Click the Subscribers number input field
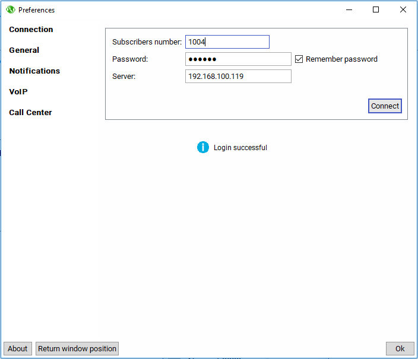This screenshot has height=359, width=418. 227,42
